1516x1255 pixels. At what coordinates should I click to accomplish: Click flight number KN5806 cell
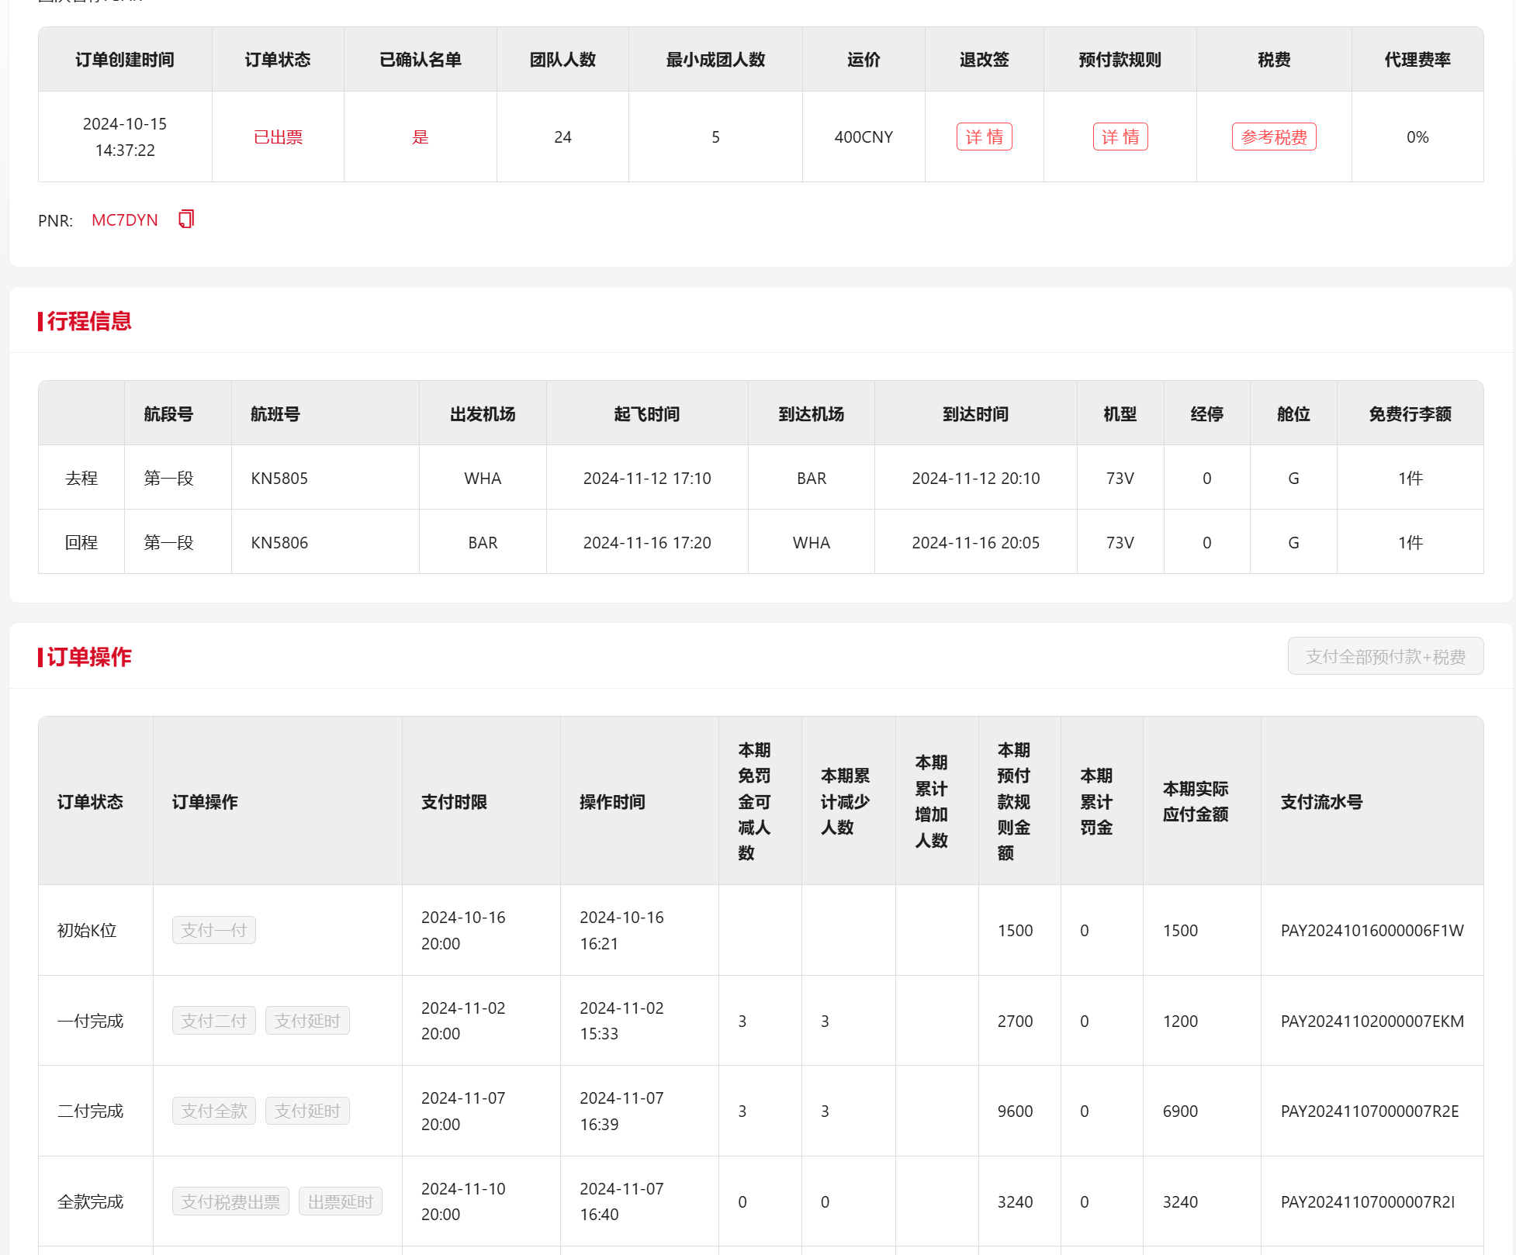point(279,543)
